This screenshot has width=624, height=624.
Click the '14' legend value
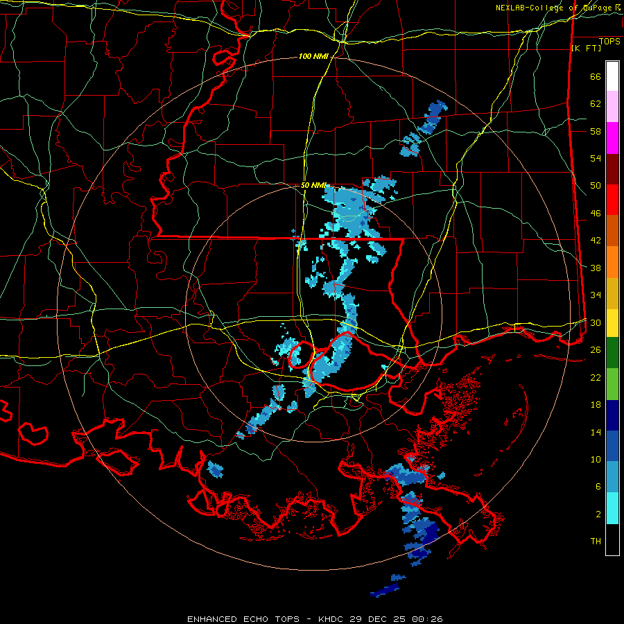point(596,432)
